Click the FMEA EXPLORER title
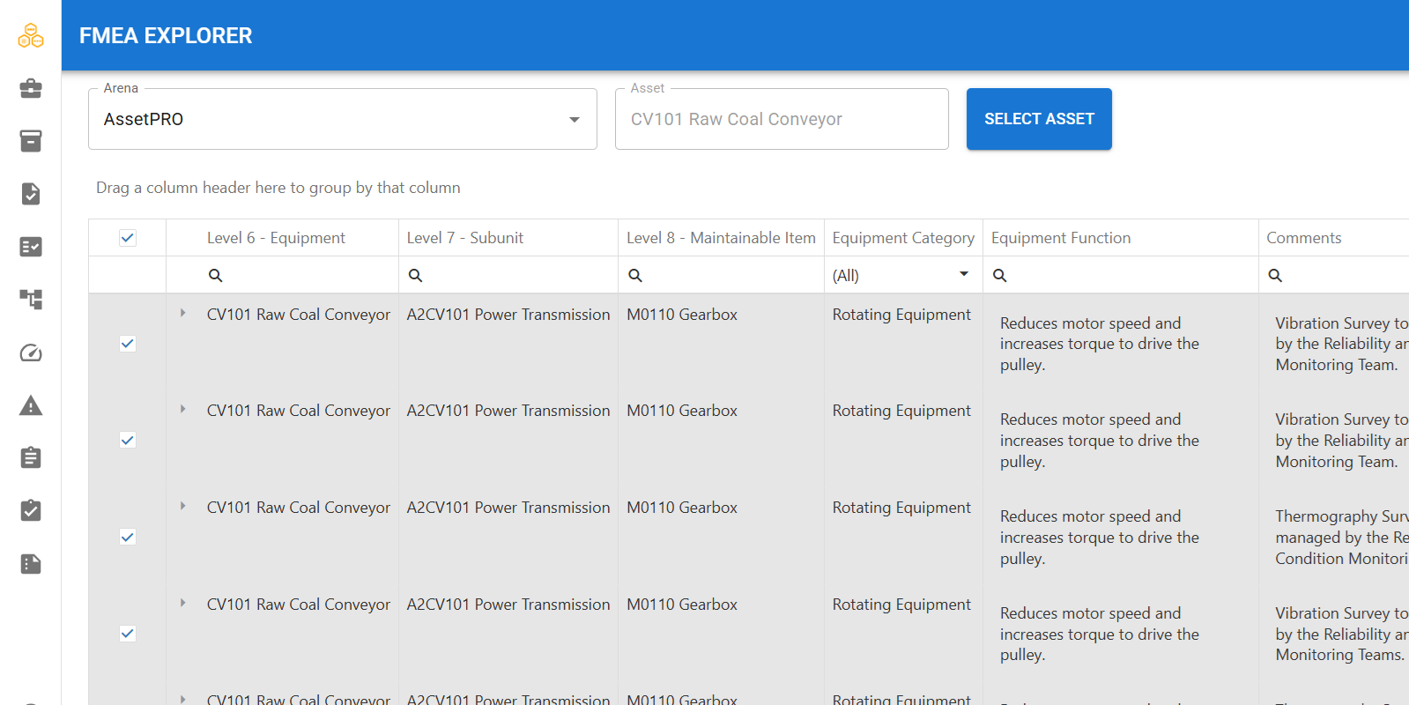Screen dimensions: 1409x705 point(166,35)
